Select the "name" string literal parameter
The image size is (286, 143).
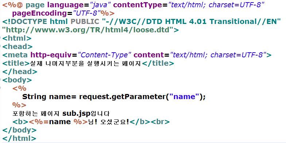pyautogui.click(x=184, y=97)
